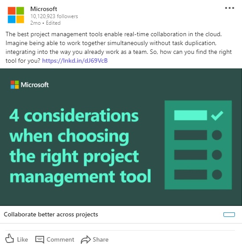Open the 'Collaborate better across projects' article title
Image resolution: width=242 pixels, height=250 pixels.
[x=51, y=215]
